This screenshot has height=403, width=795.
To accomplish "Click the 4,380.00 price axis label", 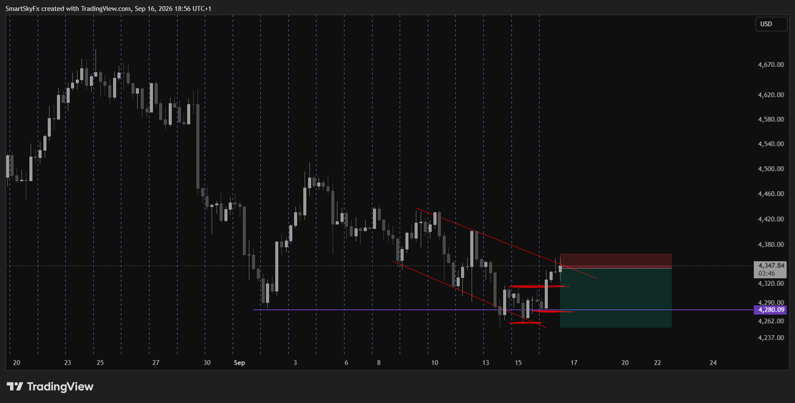I will (770, 244).
